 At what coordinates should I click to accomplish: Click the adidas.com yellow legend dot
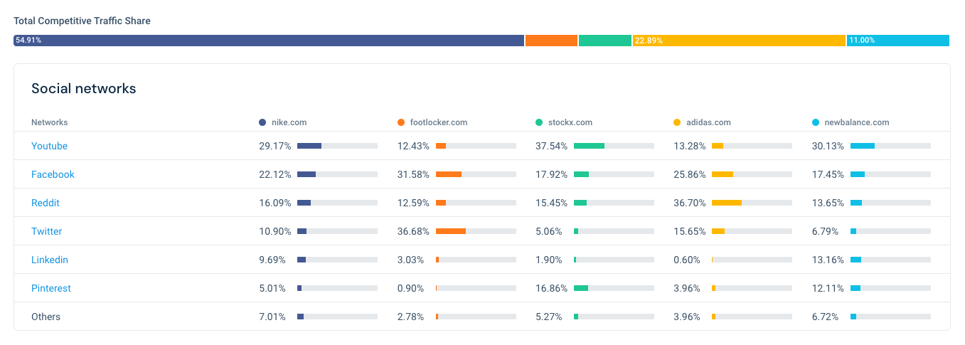(677, 122)
